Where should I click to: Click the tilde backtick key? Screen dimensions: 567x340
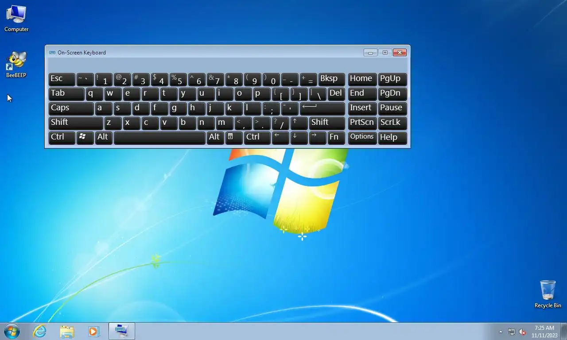click(85, 79)
